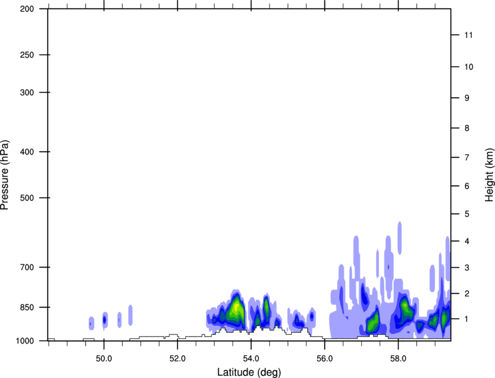Viewport: 495px width, 378px height.
Task: Click the Pressure (hPa) axis title
Action: pyautogui.click(x=5, y=174)
